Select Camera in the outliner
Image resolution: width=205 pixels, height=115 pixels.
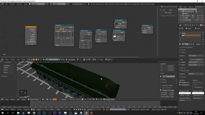[x=187, y=16]
